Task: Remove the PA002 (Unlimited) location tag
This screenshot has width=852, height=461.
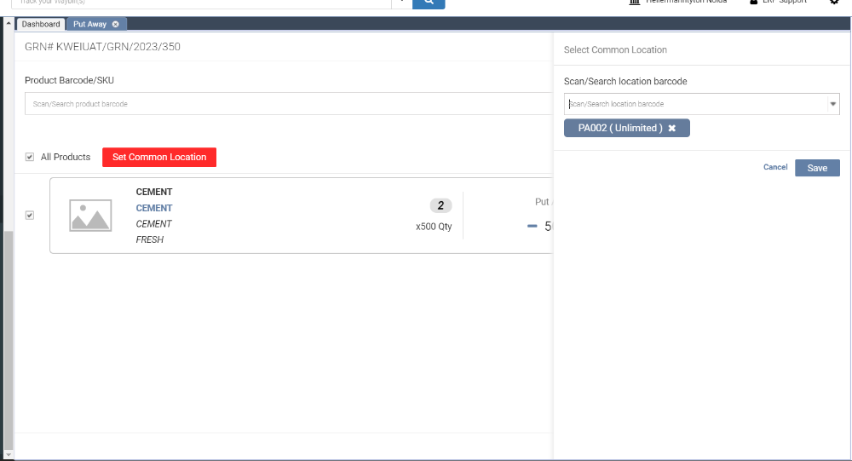Action: click(x=671, y=128)
